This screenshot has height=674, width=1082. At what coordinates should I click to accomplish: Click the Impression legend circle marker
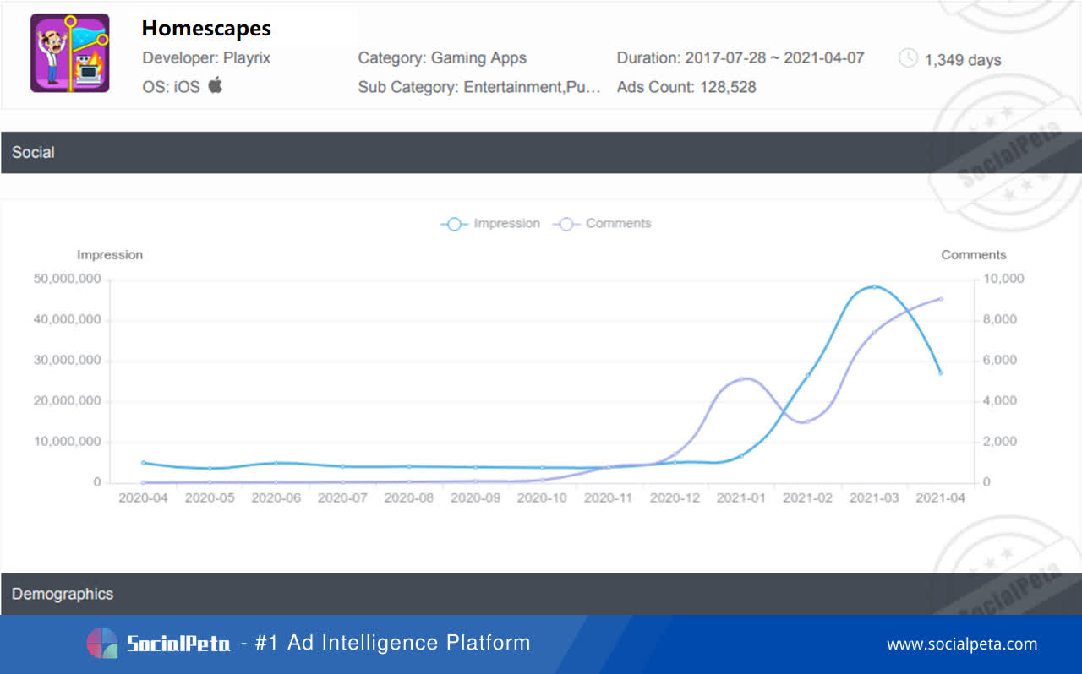point(454,224)
